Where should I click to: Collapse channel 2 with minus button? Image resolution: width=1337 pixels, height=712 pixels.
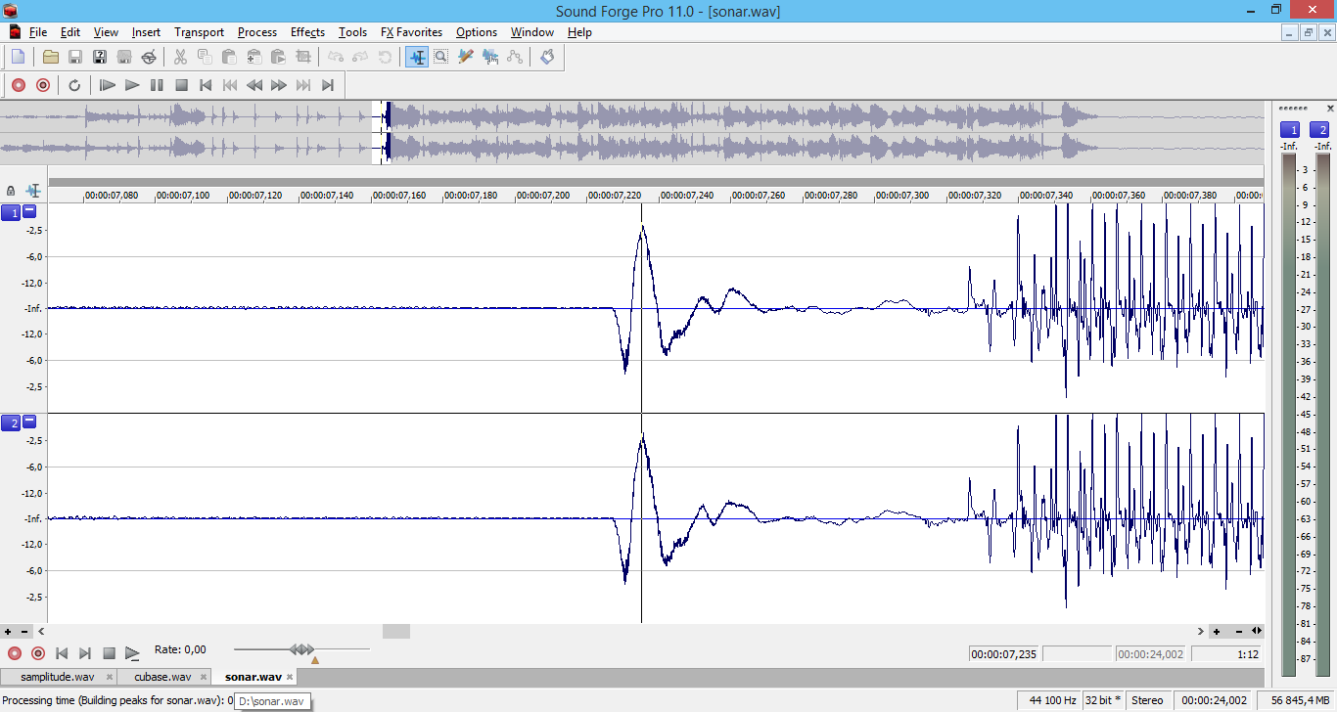(x=29, y=422)
